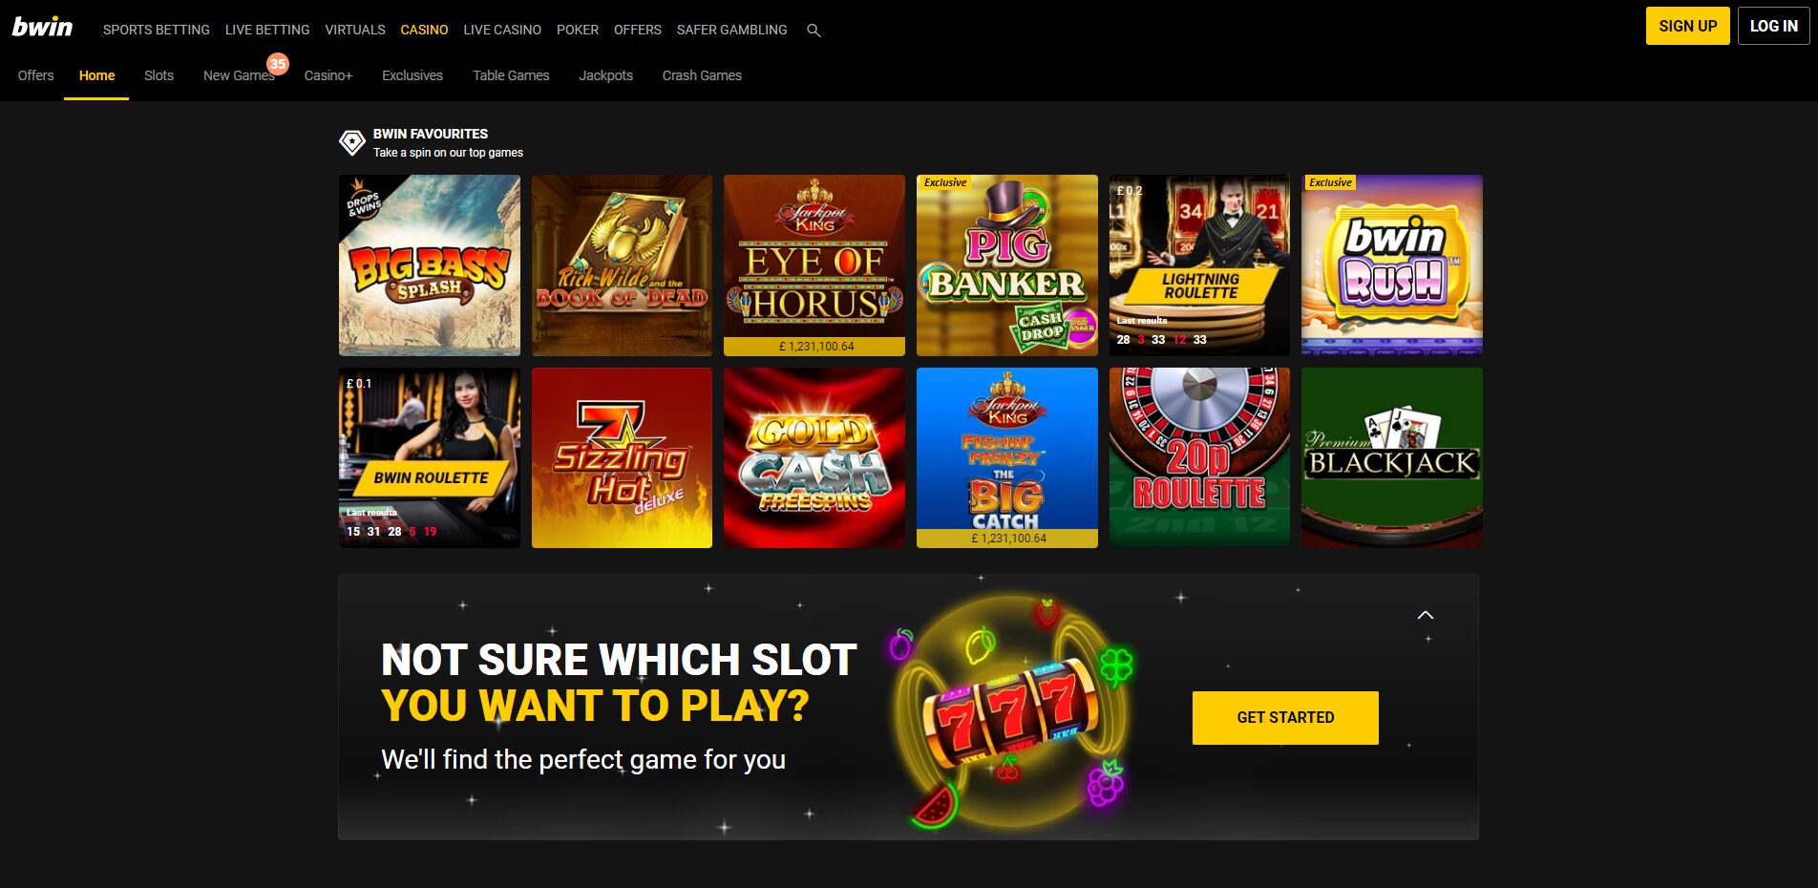Image resolution: width=1818 pixels, height=888 pixels.
Task: Open 20p Roulette game
Action: point(1199,457)
